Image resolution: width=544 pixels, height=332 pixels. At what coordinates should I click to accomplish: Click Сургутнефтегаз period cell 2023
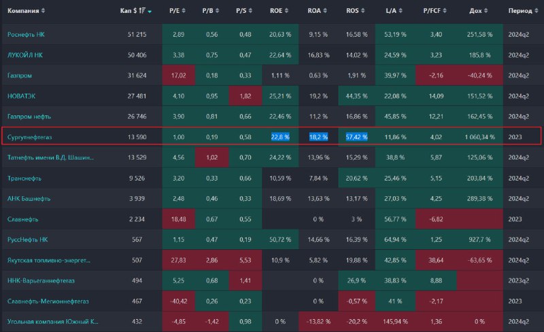click(515, 137)
